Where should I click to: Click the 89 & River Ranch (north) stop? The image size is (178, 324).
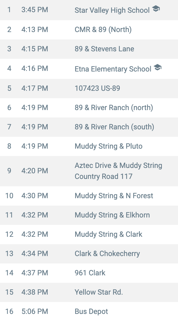click(114, 107)
